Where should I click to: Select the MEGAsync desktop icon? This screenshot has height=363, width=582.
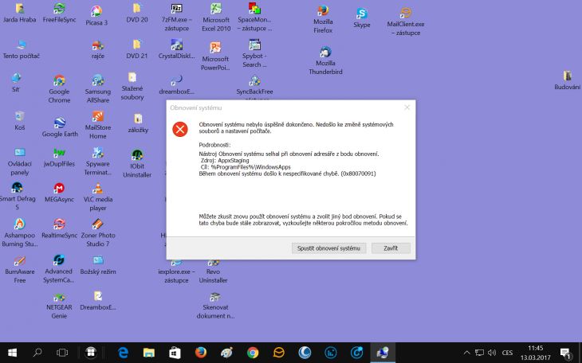pos(59,193)
